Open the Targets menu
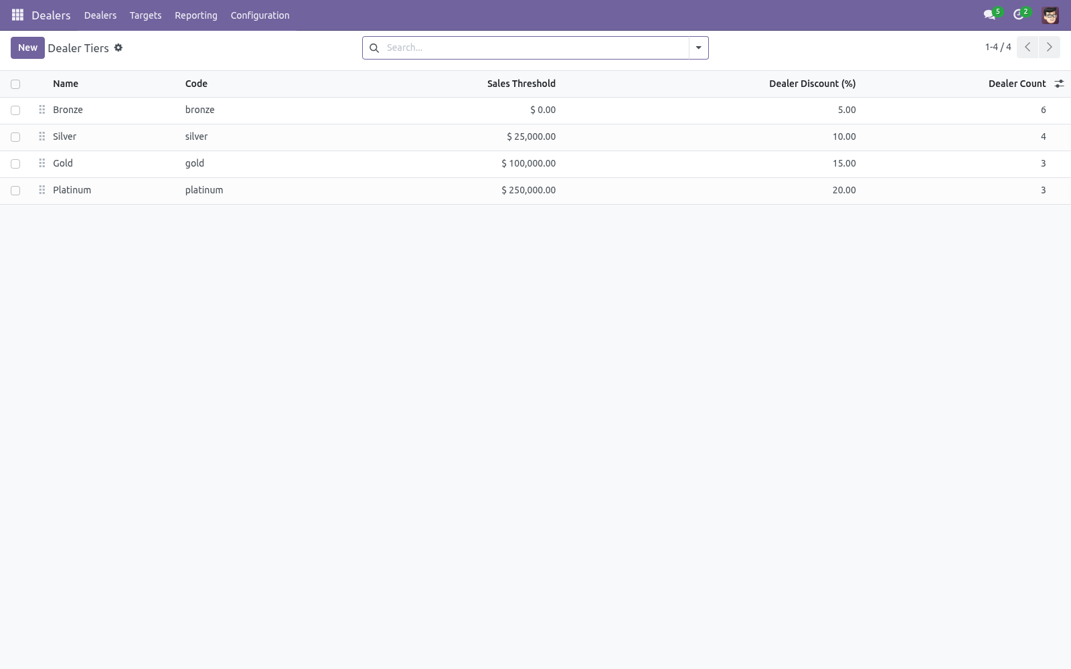 coord(145,15)
